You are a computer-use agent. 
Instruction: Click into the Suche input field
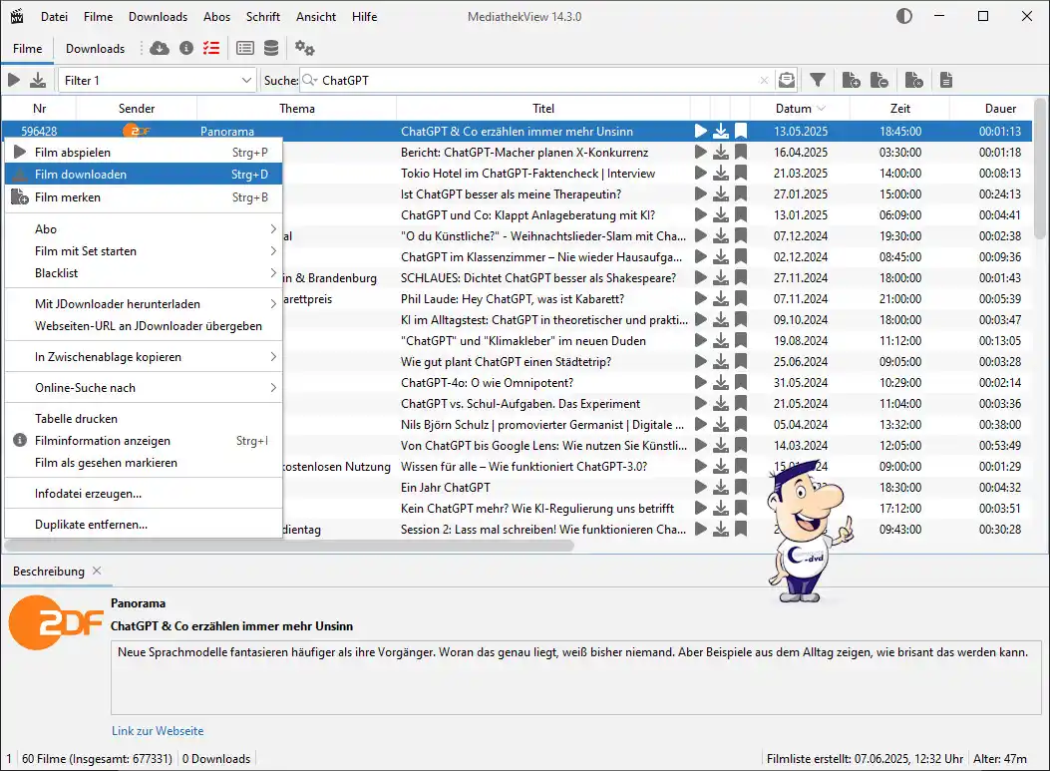coord(537,81)
